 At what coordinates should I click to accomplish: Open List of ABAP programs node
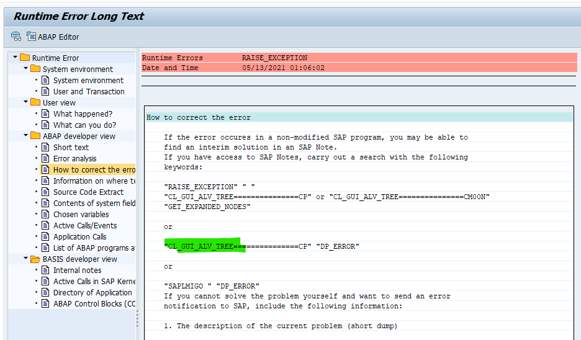coord(94,248)
